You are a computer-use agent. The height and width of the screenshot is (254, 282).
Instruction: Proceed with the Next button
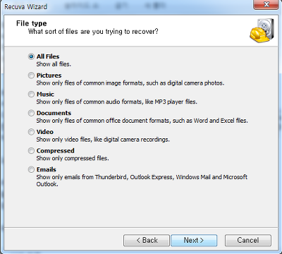click(x=194, y=240)
